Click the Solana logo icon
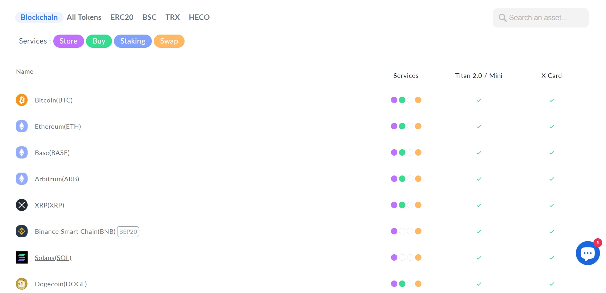Image resolution: width=606 pixels, height=293 pixels. [22, 257]
